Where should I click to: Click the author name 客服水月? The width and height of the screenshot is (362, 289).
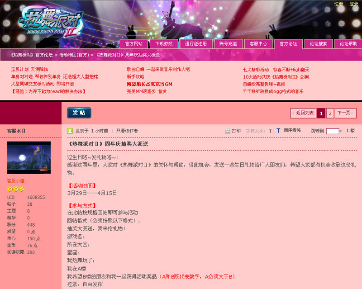[16, 131]
